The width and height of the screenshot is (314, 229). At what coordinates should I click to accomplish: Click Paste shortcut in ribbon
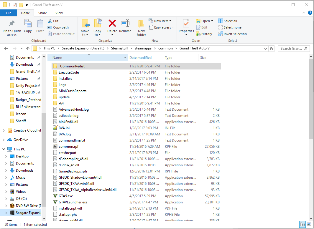61,34
